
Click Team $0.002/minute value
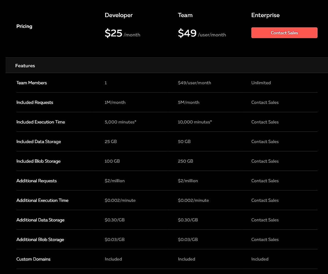193,201
